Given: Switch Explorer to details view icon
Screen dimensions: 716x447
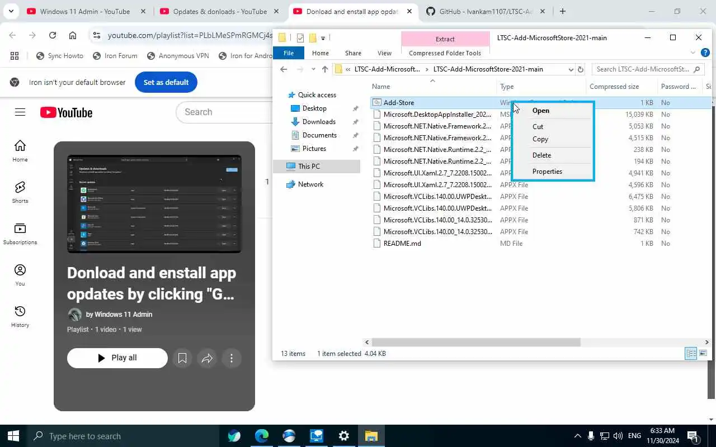Looking at the screenshot, I should (x=691, y=353).
